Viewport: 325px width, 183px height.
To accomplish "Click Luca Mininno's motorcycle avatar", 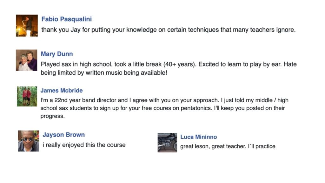I will (x=167, y=143).
